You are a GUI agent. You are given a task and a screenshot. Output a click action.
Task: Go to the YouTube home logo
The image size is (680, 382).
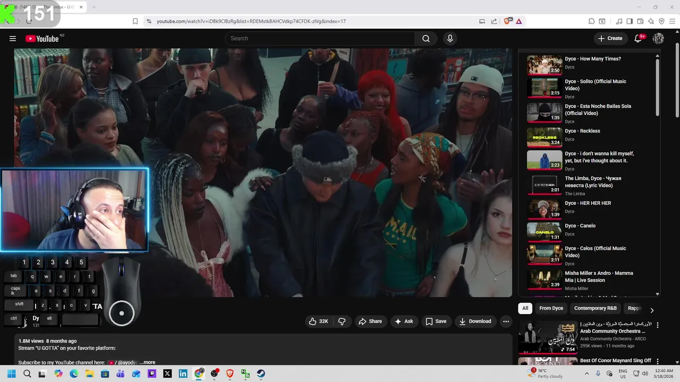pos(42,38)
